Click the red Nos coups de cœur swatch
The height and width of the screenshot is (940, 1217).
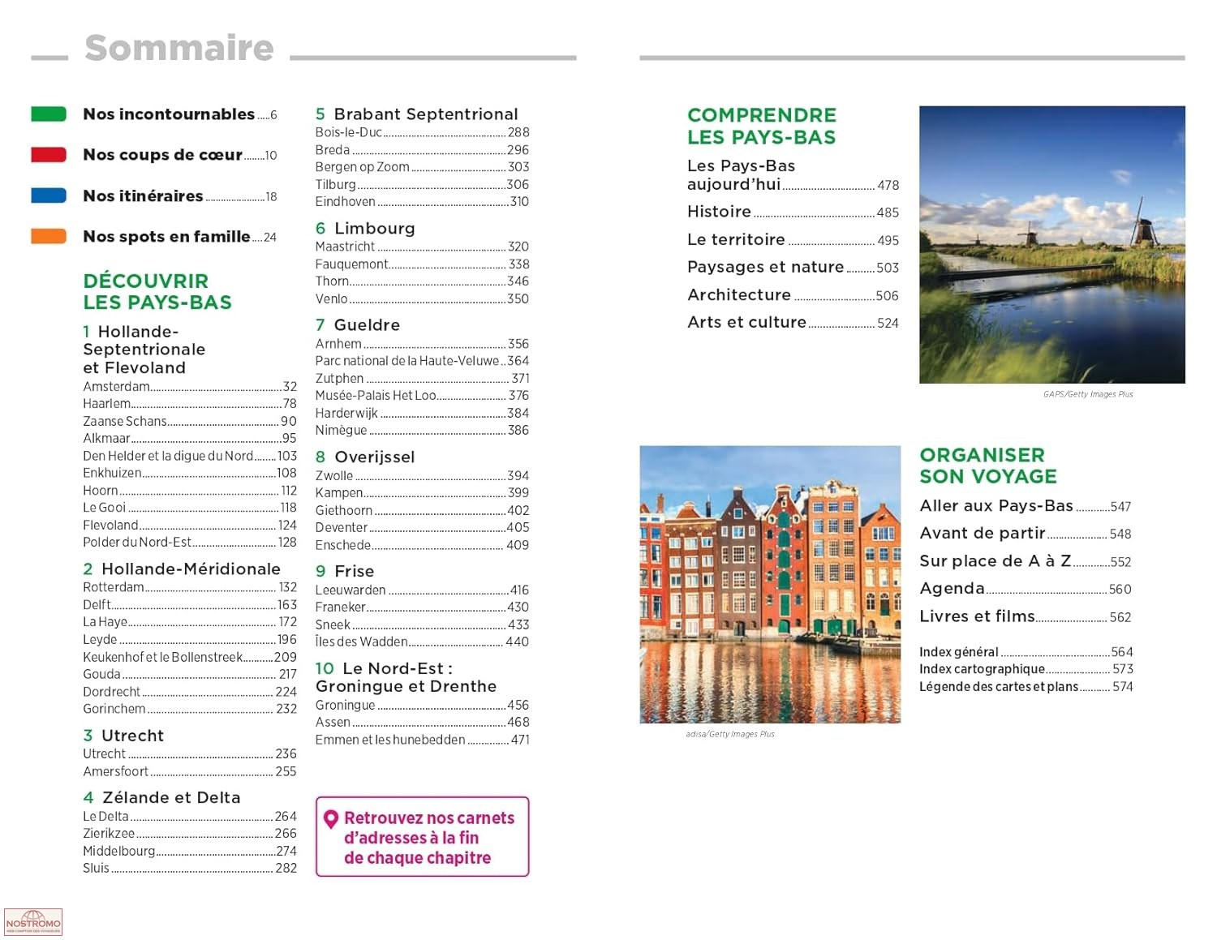[x=49, y=155]
